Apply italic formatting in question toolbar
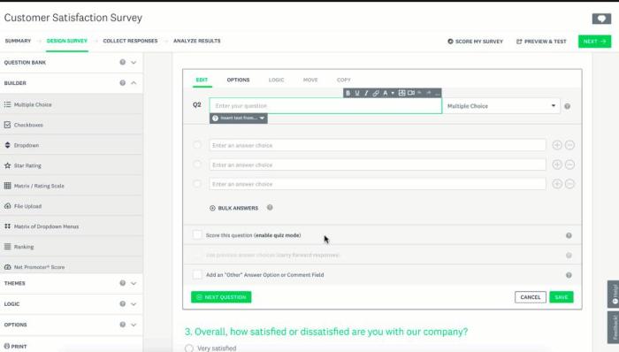 366,93
